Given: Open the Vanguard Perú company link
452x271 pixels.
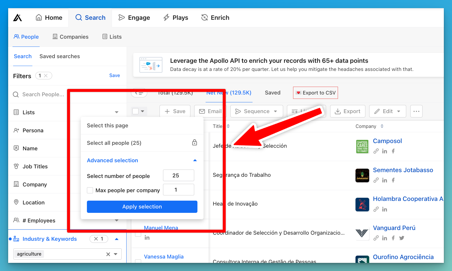Looking at the screenshot, I should [394, 228].
